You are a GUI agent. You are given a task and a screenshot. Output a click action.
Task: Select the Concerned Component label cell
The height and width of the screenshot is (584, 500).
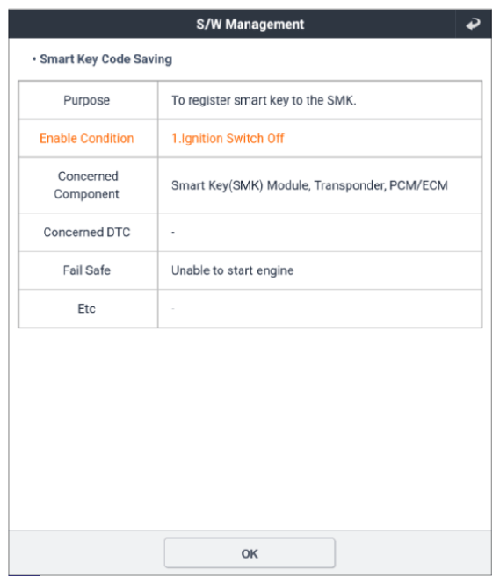pos(88,185)
